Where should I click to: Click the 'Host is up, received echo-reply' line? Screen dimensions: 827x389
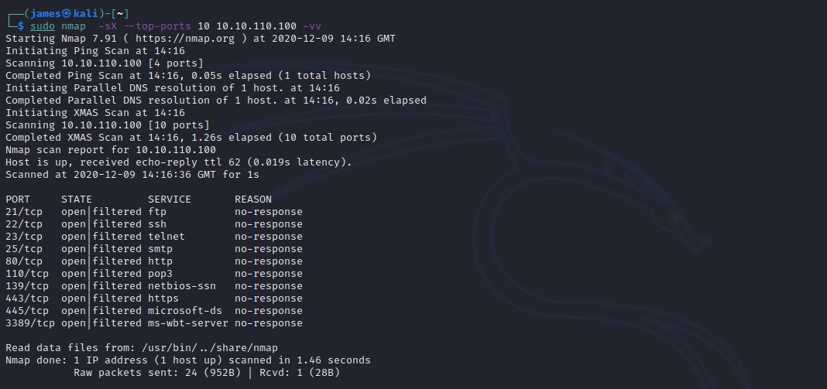[179, 162]
